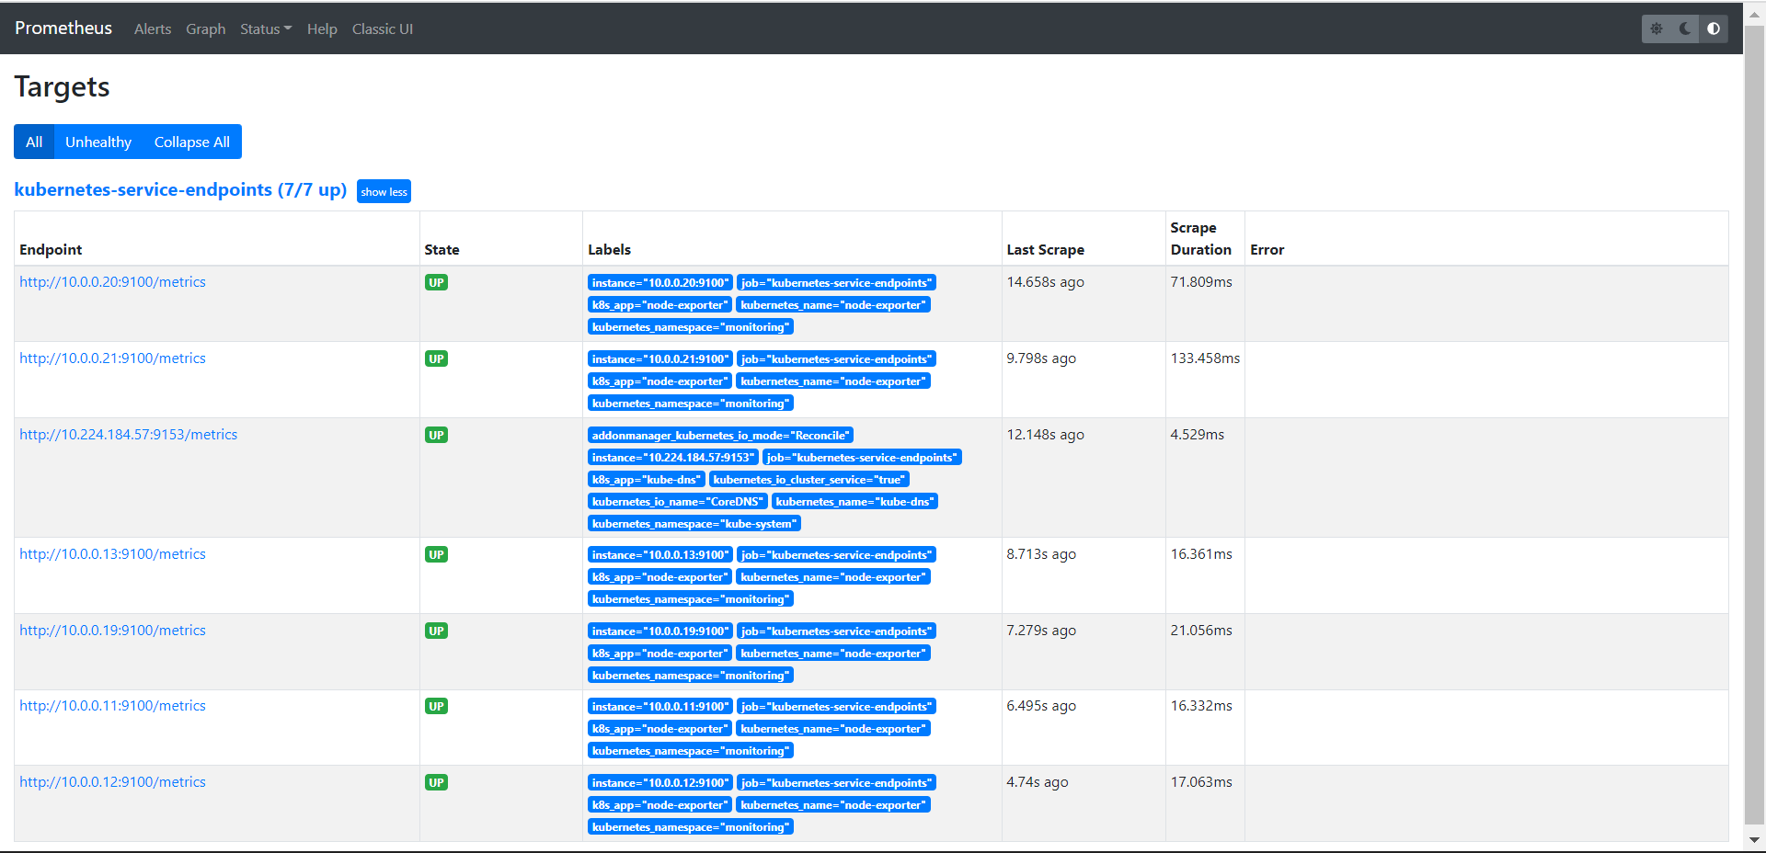Click the UP badge for 10.224.184.57:9153
Image resolution: width=1766 pixels, height=853 pixels.
[436, 435]
